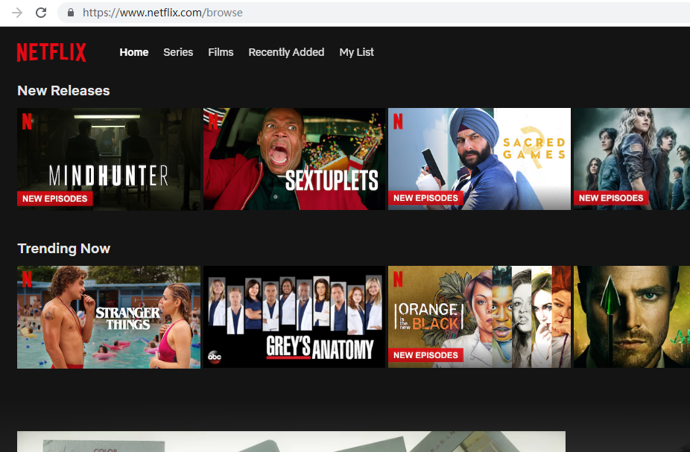Reload the page with refresh icon
This screenshot has width=690, height=452.
pyautogui.click(x=41, y=13)
